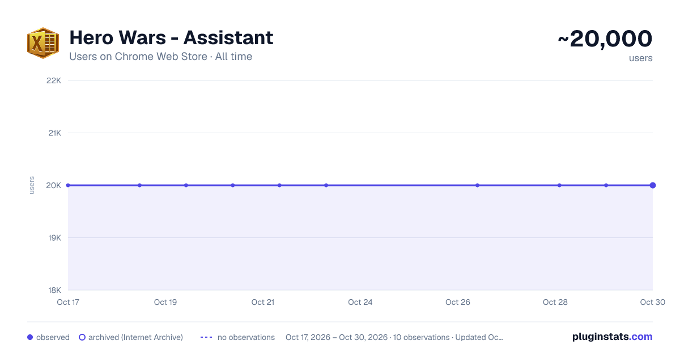Click the filled 'observed' legend dot
Viewport: 680px width, 357px height.
pos(30,337)
